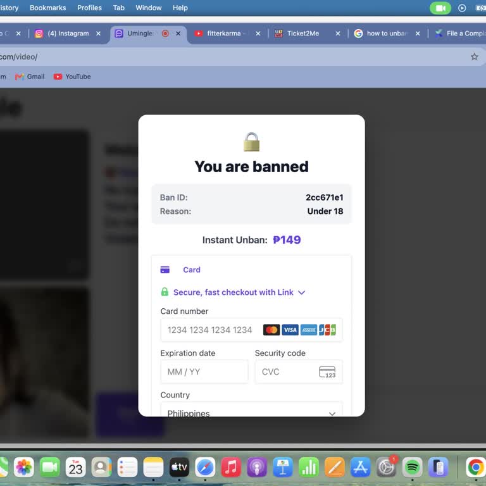Screen dimensions: 486x486
Task: Open the Contacts app in the dock
Action: (101, 467)
